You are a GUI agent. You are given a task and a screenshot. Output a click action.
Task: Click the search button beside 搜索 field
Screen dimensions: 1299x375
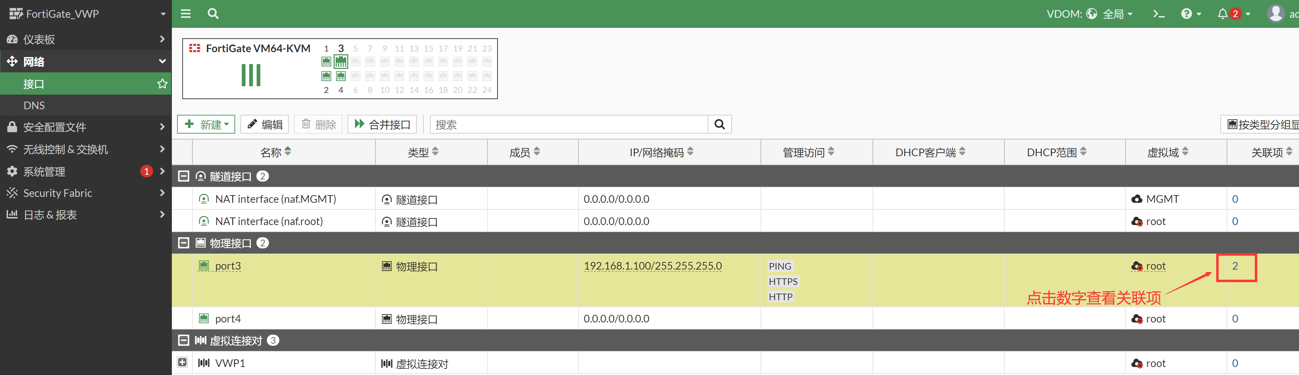pyautogui.click(x=719, y=125)
